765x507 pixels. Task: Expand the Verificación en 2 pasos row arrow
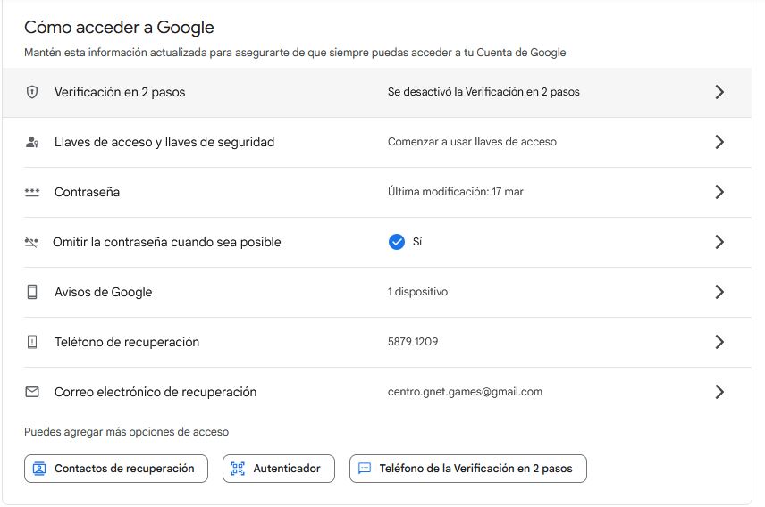click(x=719, y=92)
